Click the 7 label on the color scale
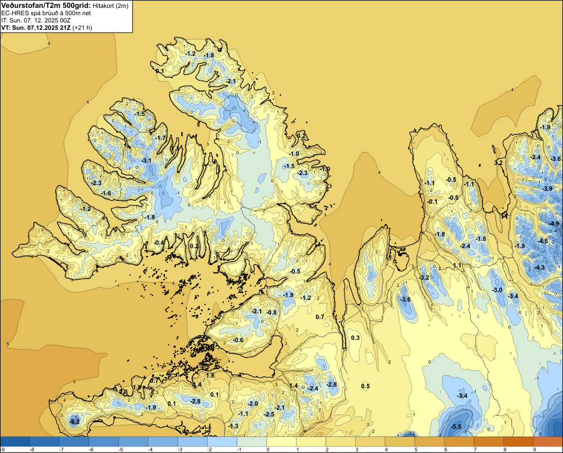 [x=475, y=450]
